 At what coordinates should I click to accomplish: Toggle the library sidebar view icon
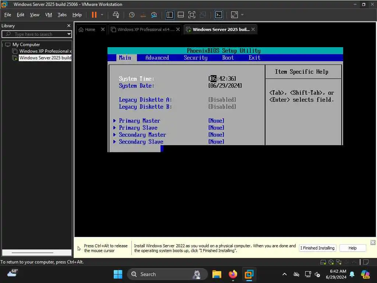coord(169,15)
